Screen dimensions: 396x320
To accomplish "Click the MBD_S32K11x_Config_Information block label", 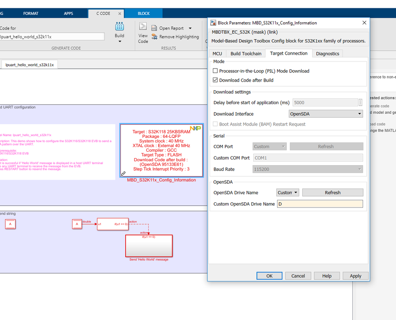I will point(161,180).
